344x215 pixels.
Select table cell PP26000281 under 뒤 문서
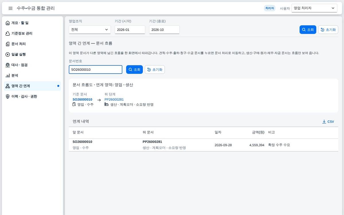click(152, 142)
